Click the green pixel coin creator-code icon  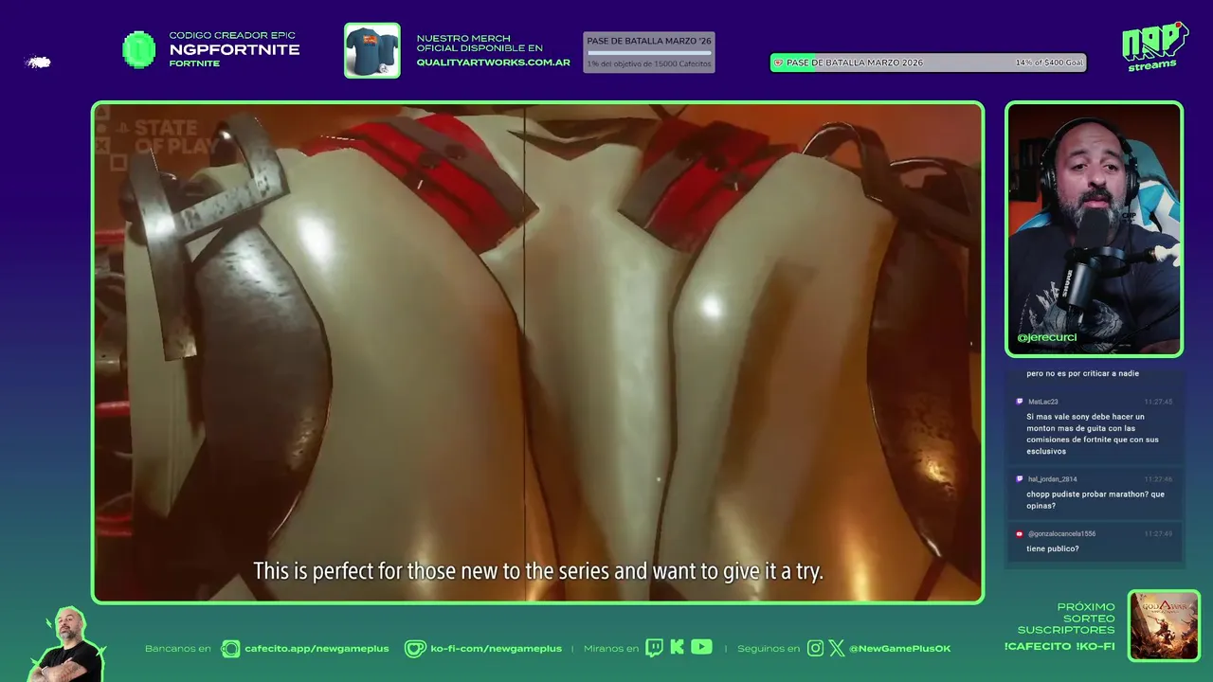point(139,50)
